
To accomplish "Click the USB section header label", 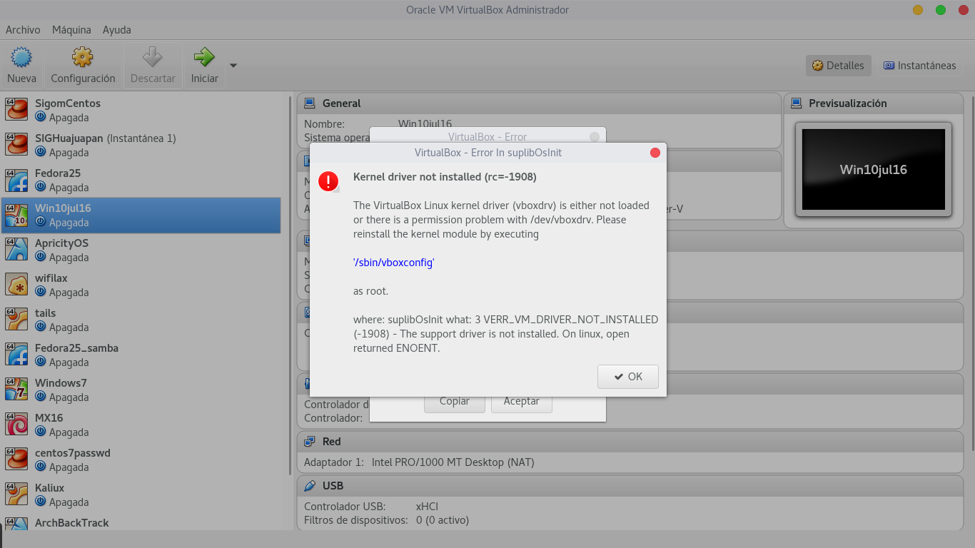I will [x=333, y=486].
